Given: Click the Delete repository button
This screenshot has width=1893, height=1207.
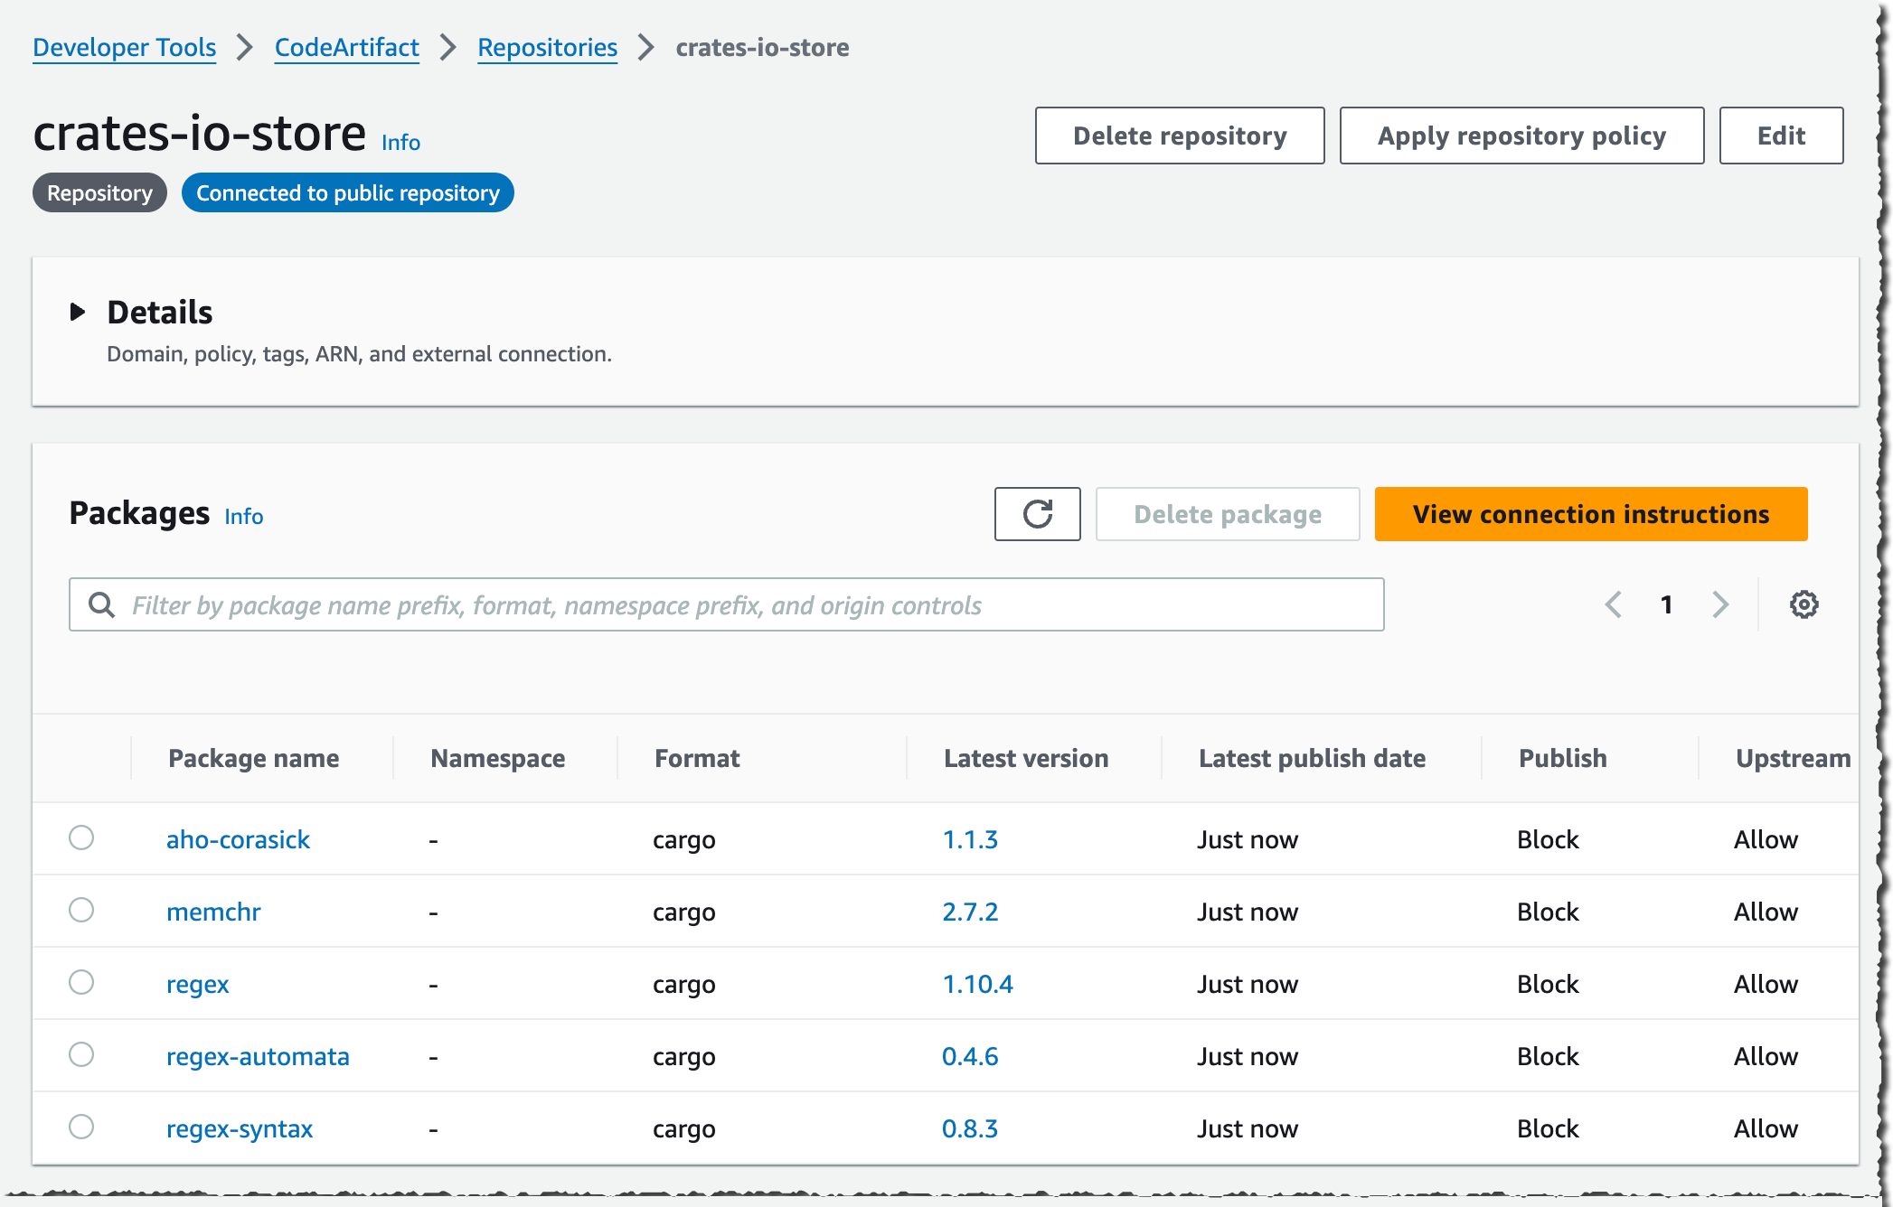Looking at the screenshot, I should pyautogui.click(x=1179, y=136).
